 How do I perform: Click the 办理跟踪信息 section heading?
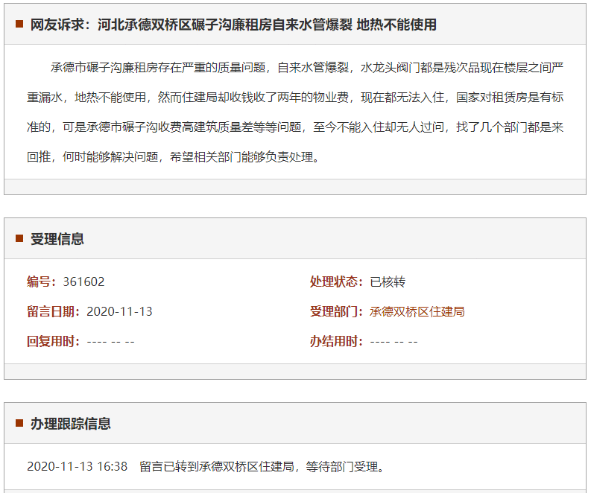pos(70,424)
